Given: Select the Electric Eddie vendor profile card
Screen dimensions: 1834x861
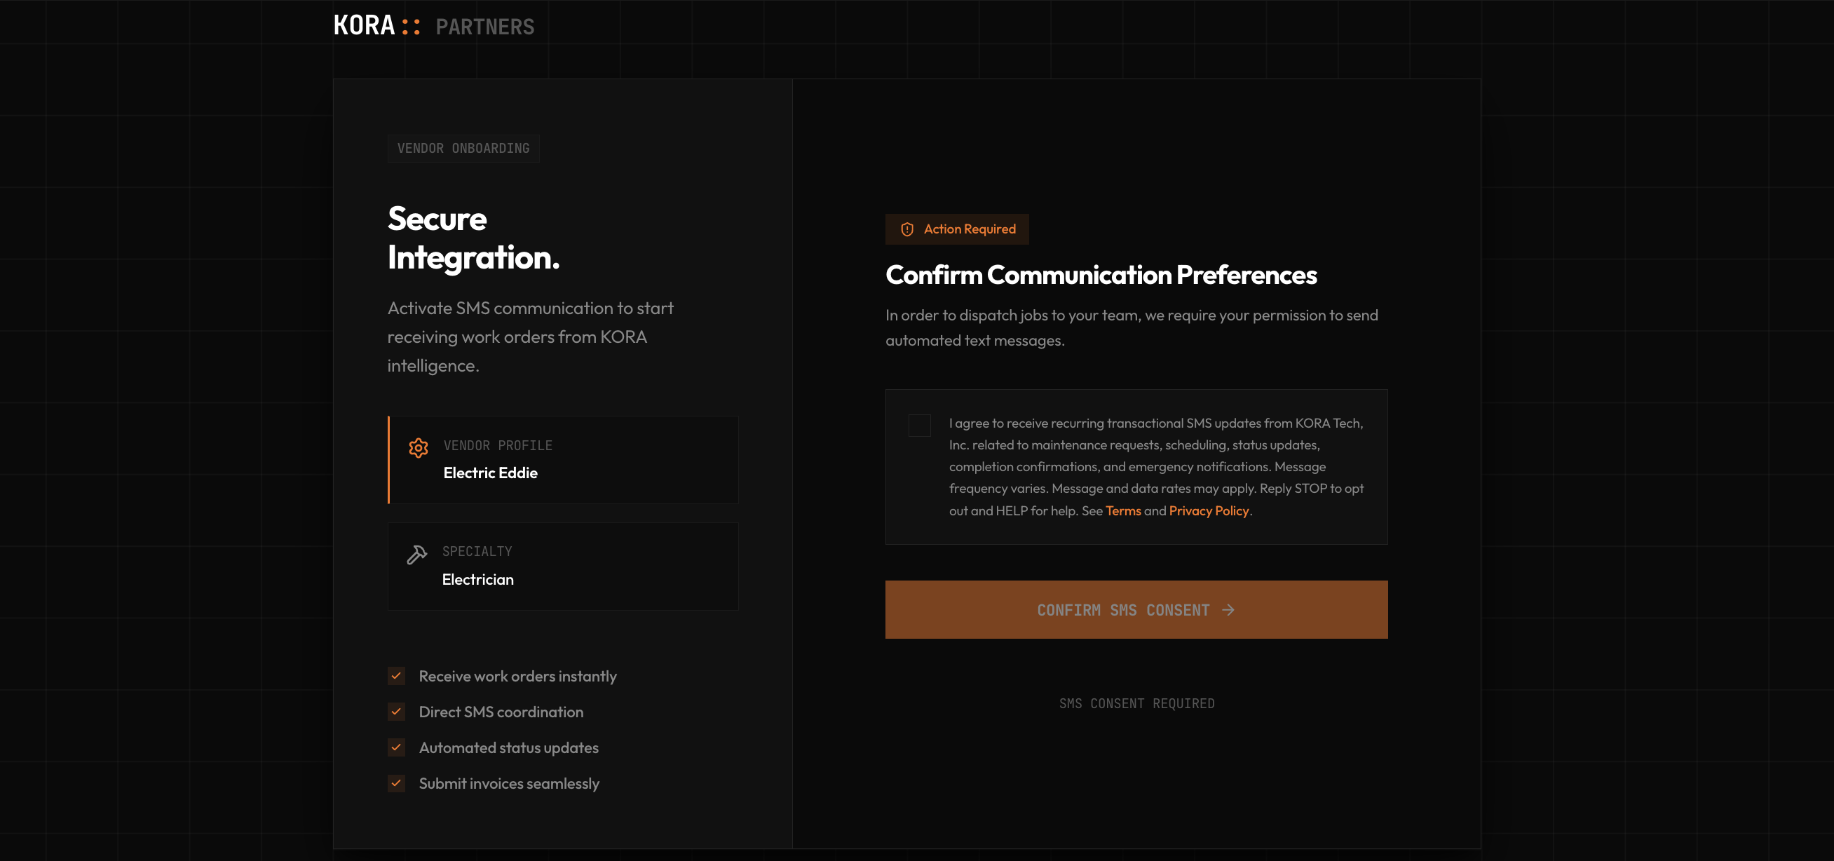Looking at the screenshot, I should pyautogui.click(x=562, y=459).
